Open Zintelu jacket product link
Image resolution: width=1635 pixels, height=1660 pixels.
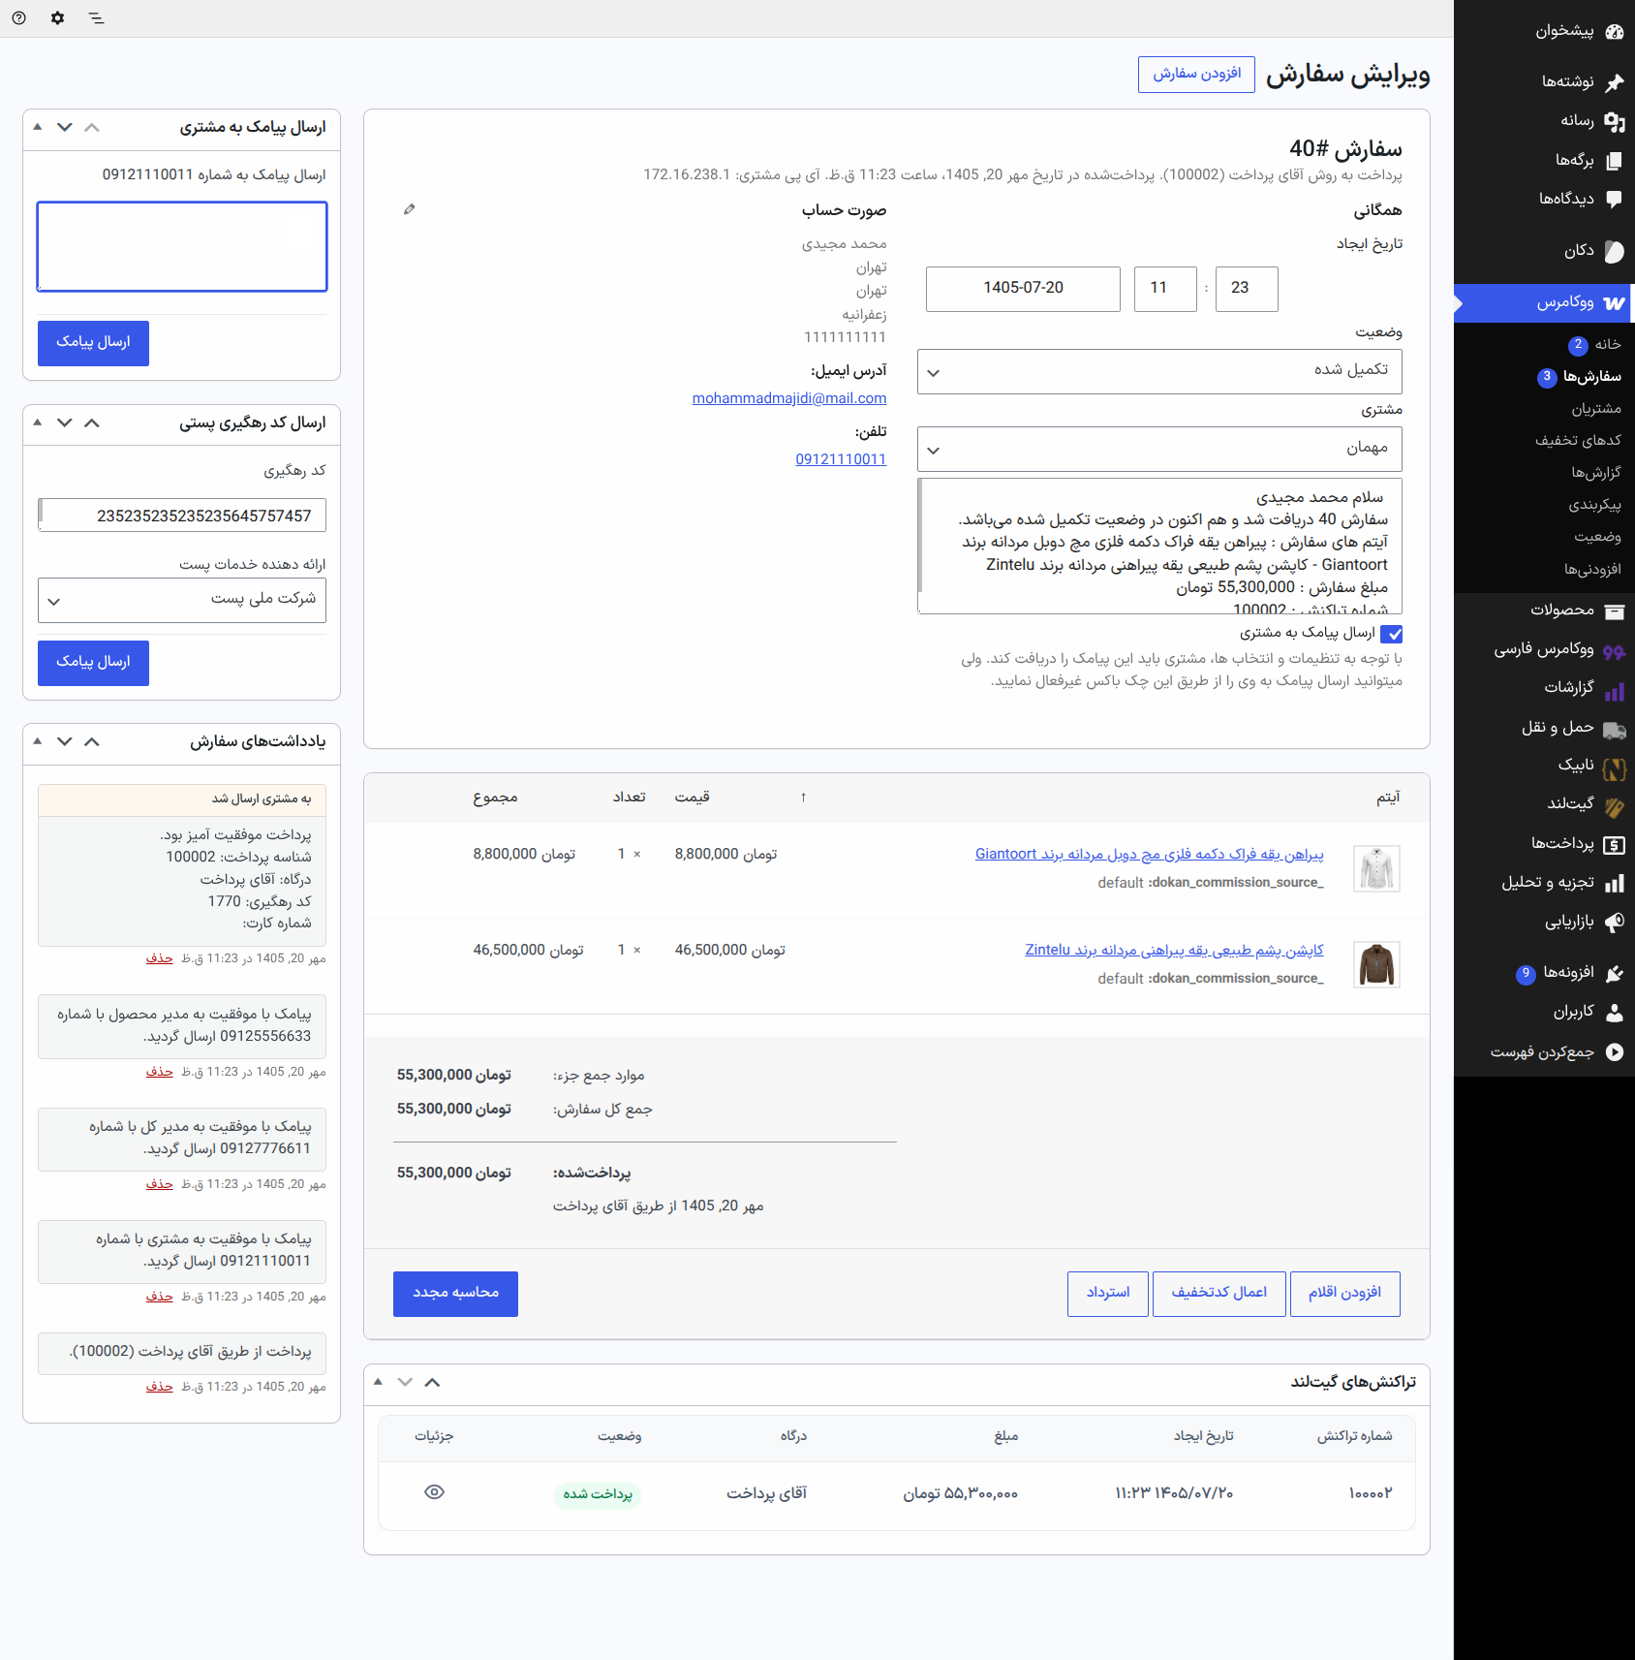pyautogui.click(x=1174, y=950)
